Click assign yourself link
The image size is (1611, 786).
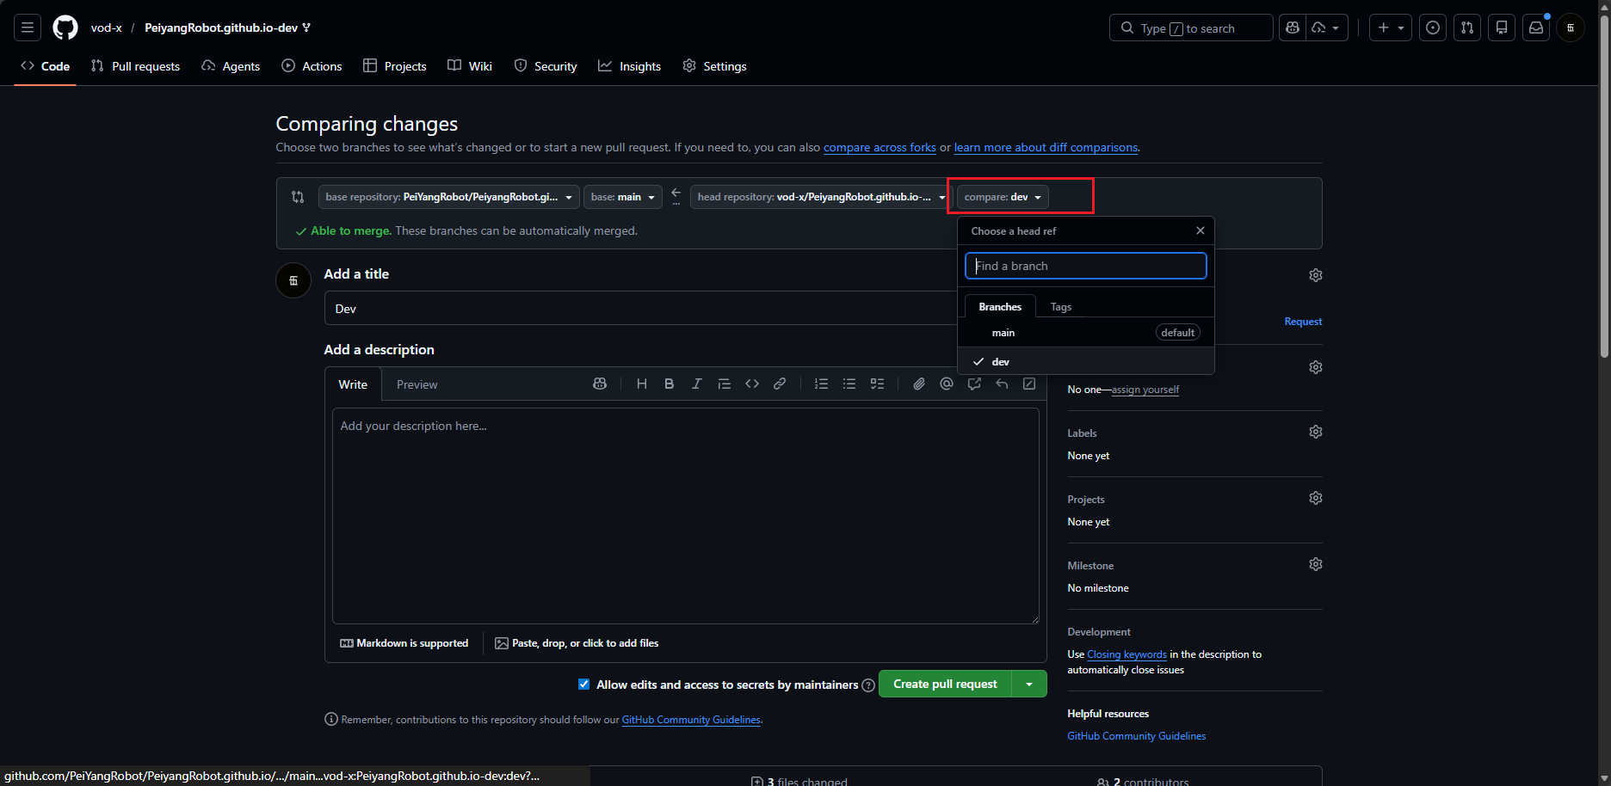click(1145, 390)
